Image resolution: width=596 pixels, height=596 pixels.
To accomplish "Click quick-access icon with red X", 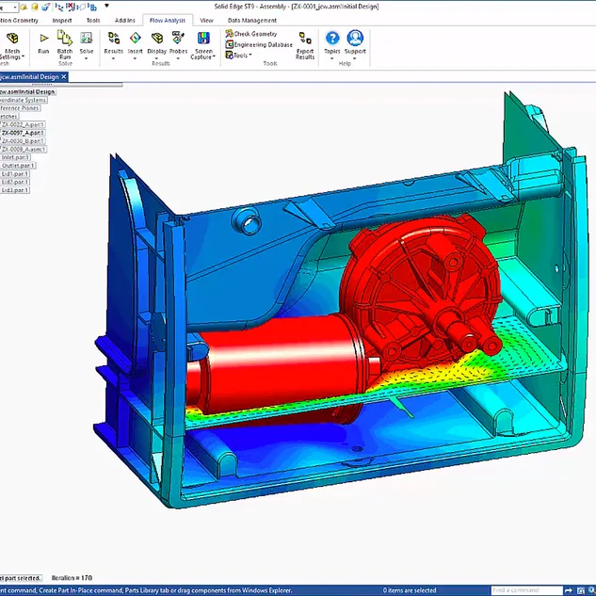I will pos(71,7).
